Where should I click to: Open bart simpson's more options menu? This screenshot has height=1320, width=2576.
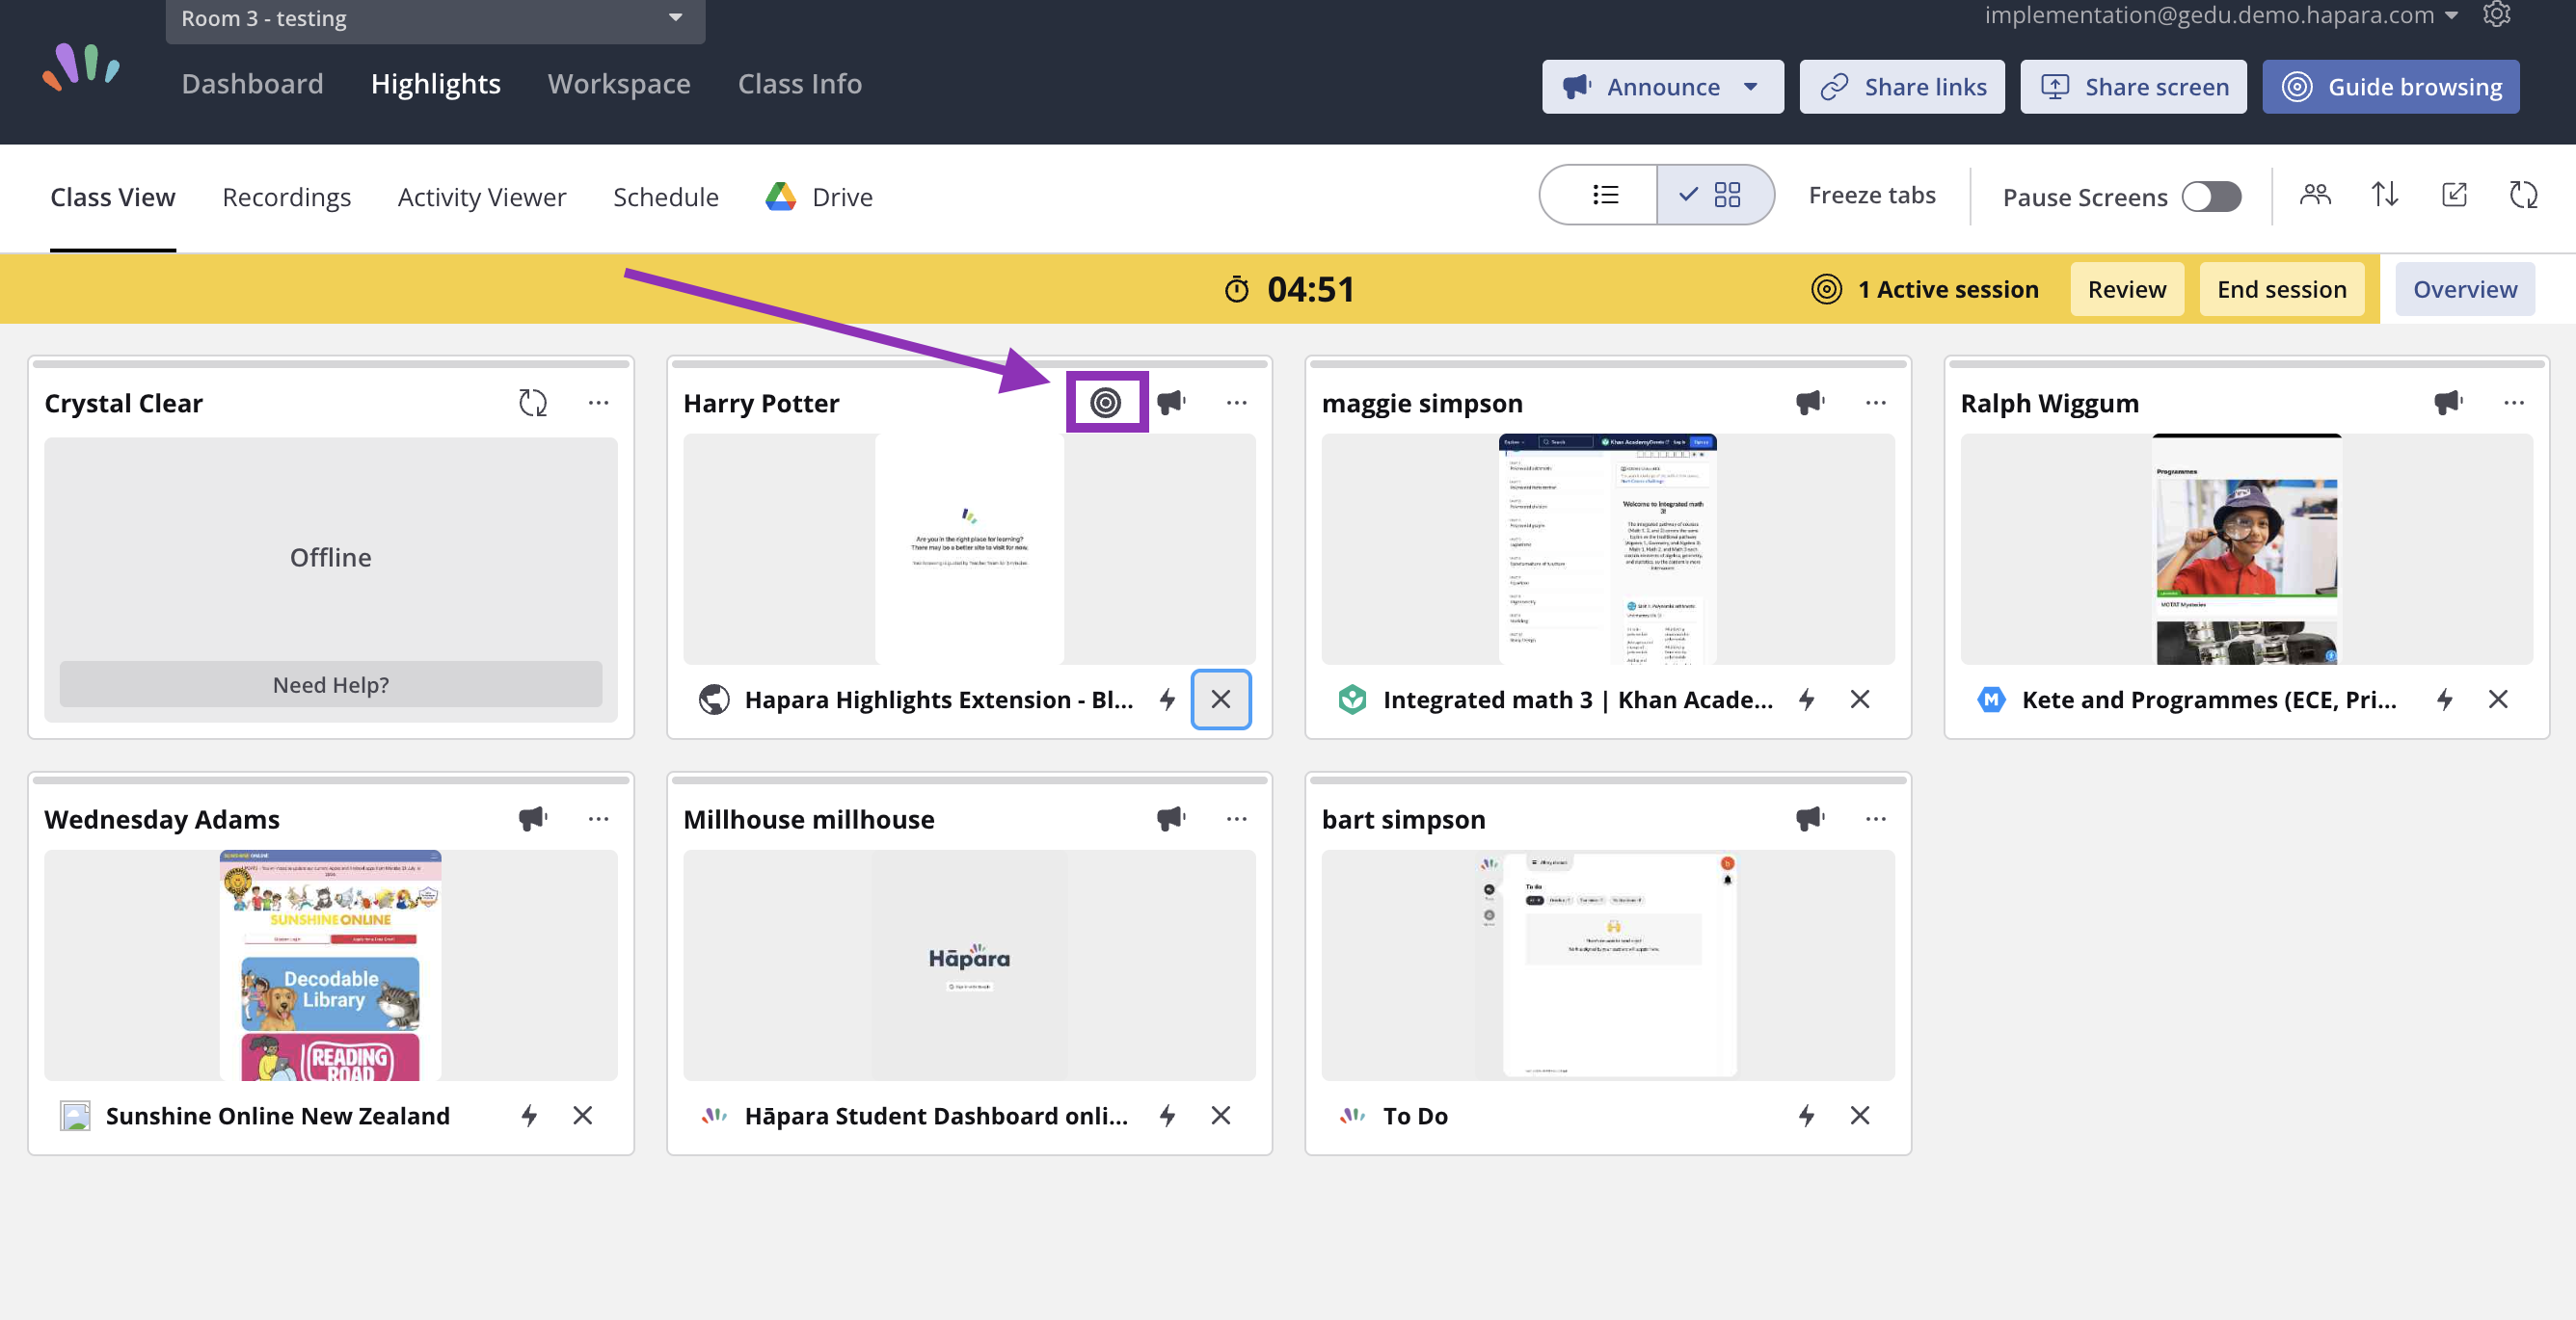[x=1875, y=818]
